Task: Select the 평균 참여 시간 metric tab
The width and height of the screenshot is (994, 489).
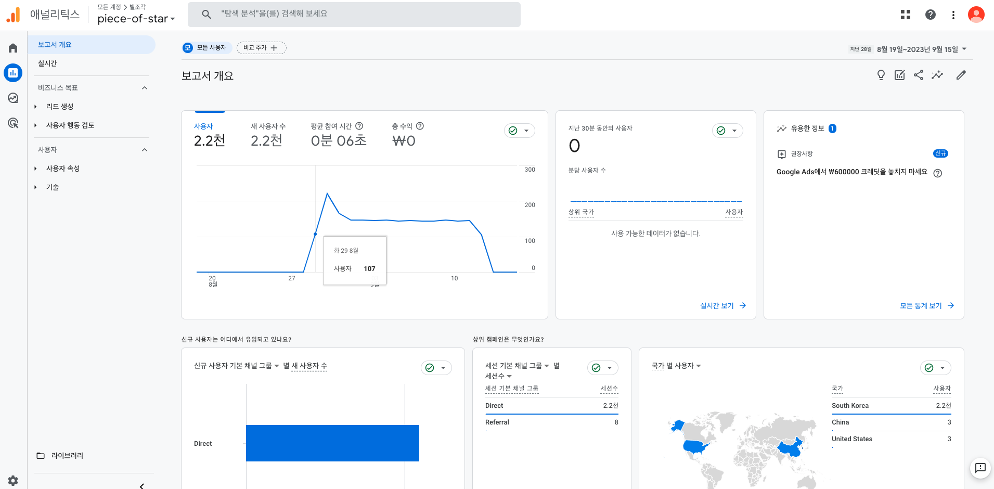Action: pos(339,135)
